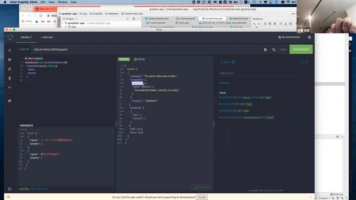Screen dimensions: 356x200
Task: Select the CreateTasks.php editor tab in IDE
Action: pos(212,18)
